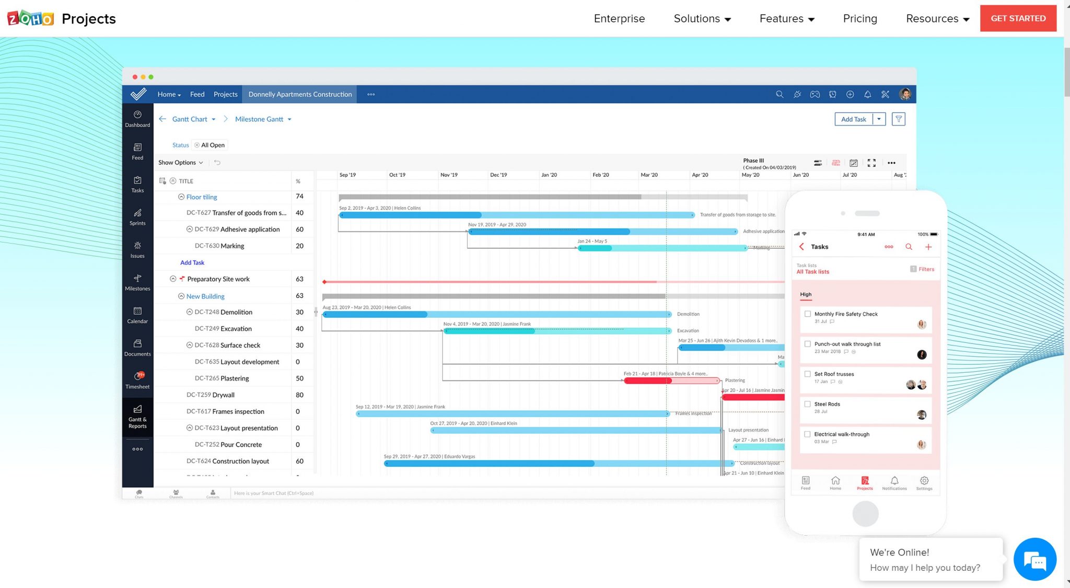Click the GET STARTED button

pyautogui.click(x=1018, y=18)
